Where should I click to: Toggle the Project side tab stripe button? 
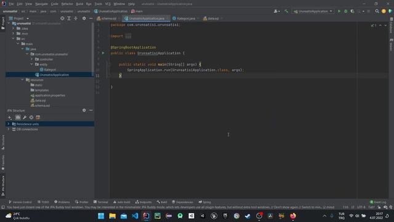point(3,23)
